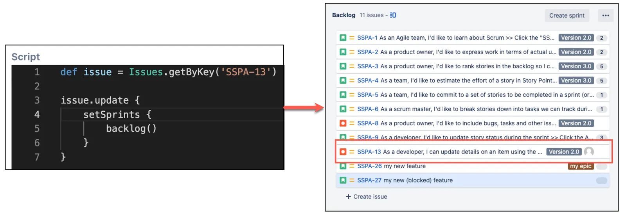Click medium priority icon of SSPA-27
This screenshot has height=214, width=626.
[352, 180]
